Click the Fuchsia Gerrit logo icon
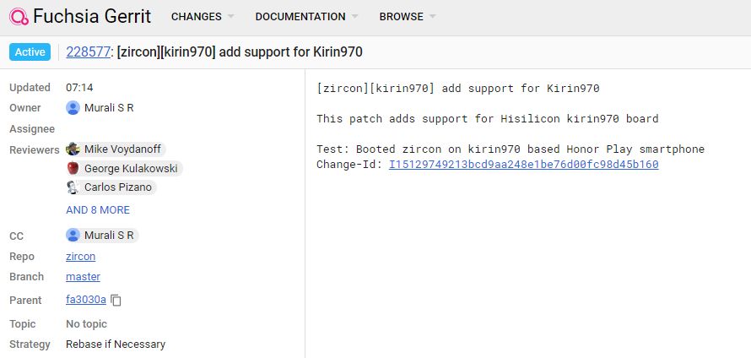 coord(17,17)
